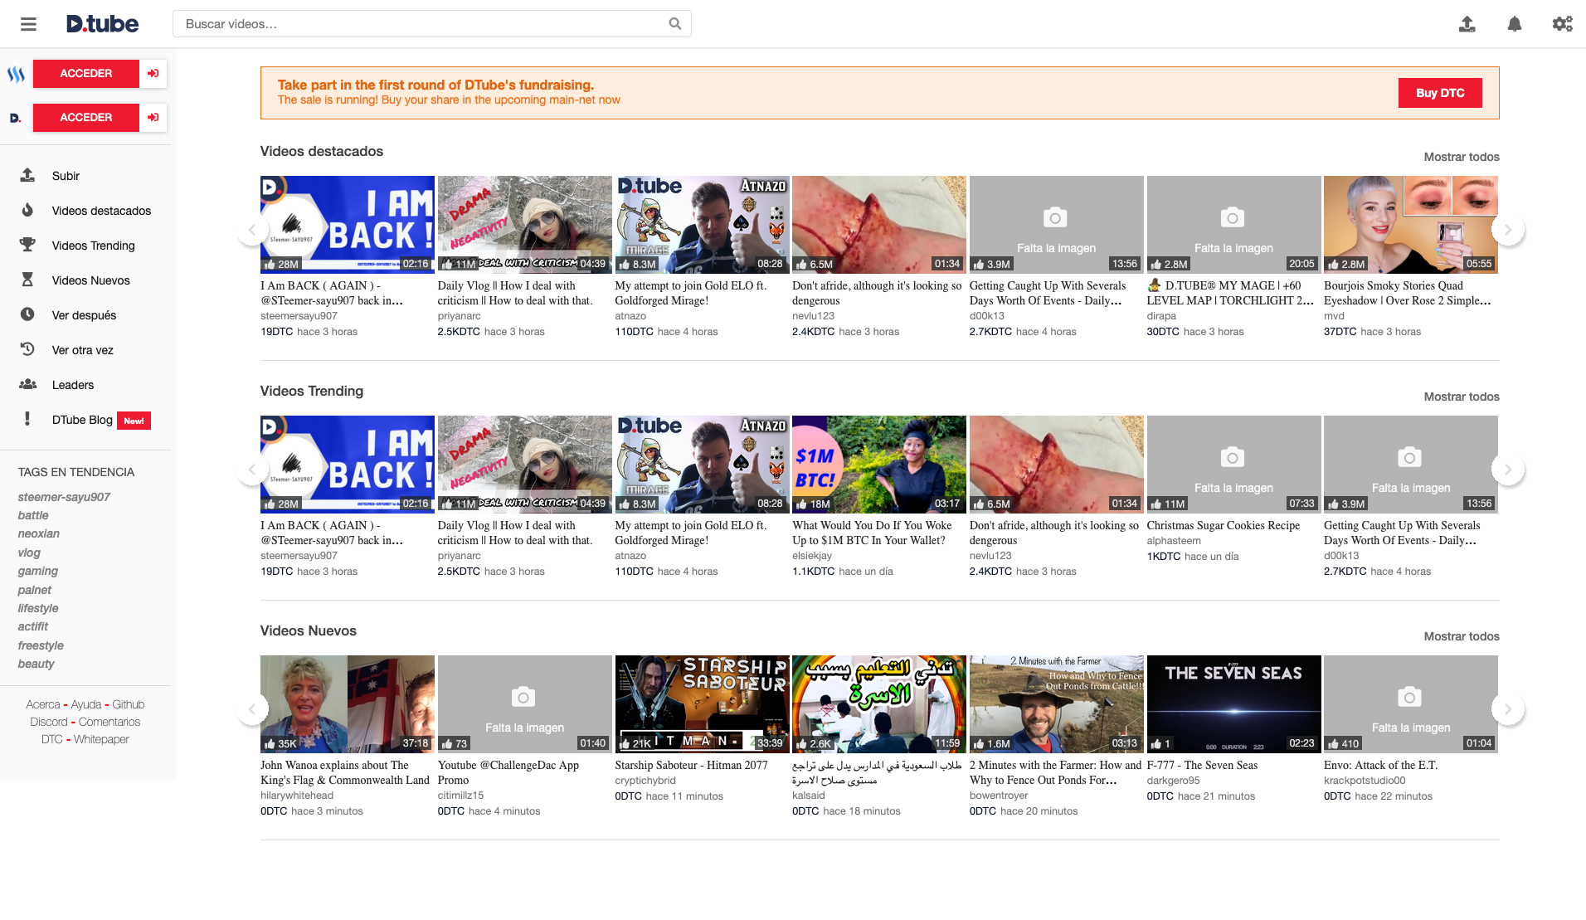Select the Subir upload icon in the sidebar
The width and height of the screenshot is (1586, 920).
pos(27,175)
